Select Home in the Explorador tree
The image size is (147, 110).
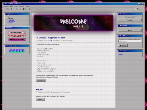[x=11, y=18]
